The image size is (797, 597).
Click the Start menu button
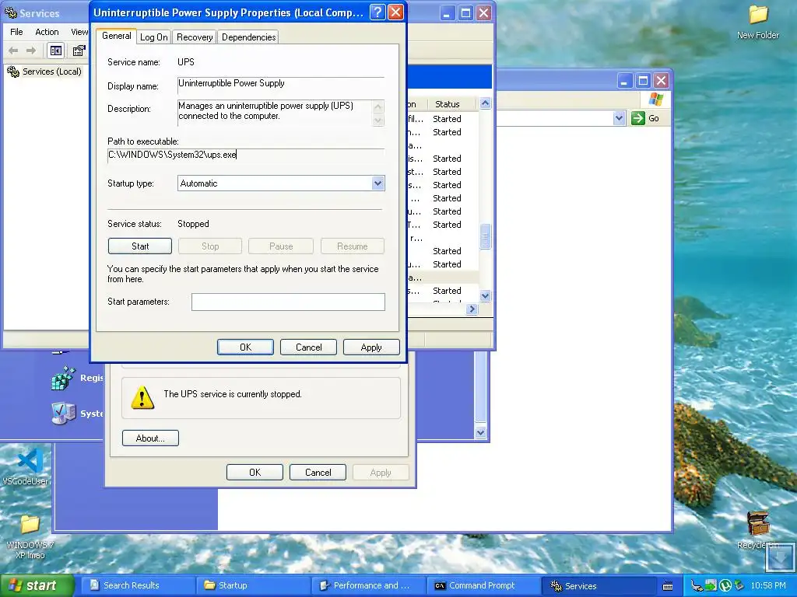click(36, 586)
